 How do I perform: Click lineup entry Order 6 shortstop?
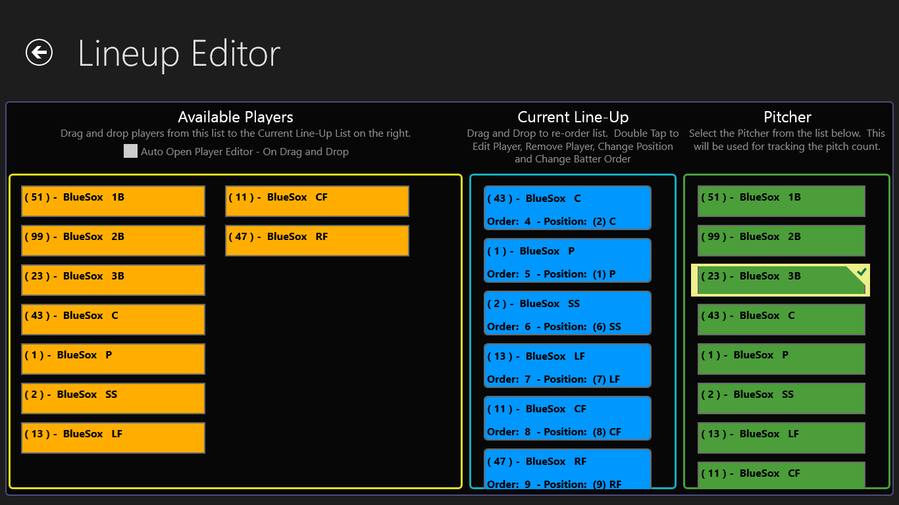567,314
